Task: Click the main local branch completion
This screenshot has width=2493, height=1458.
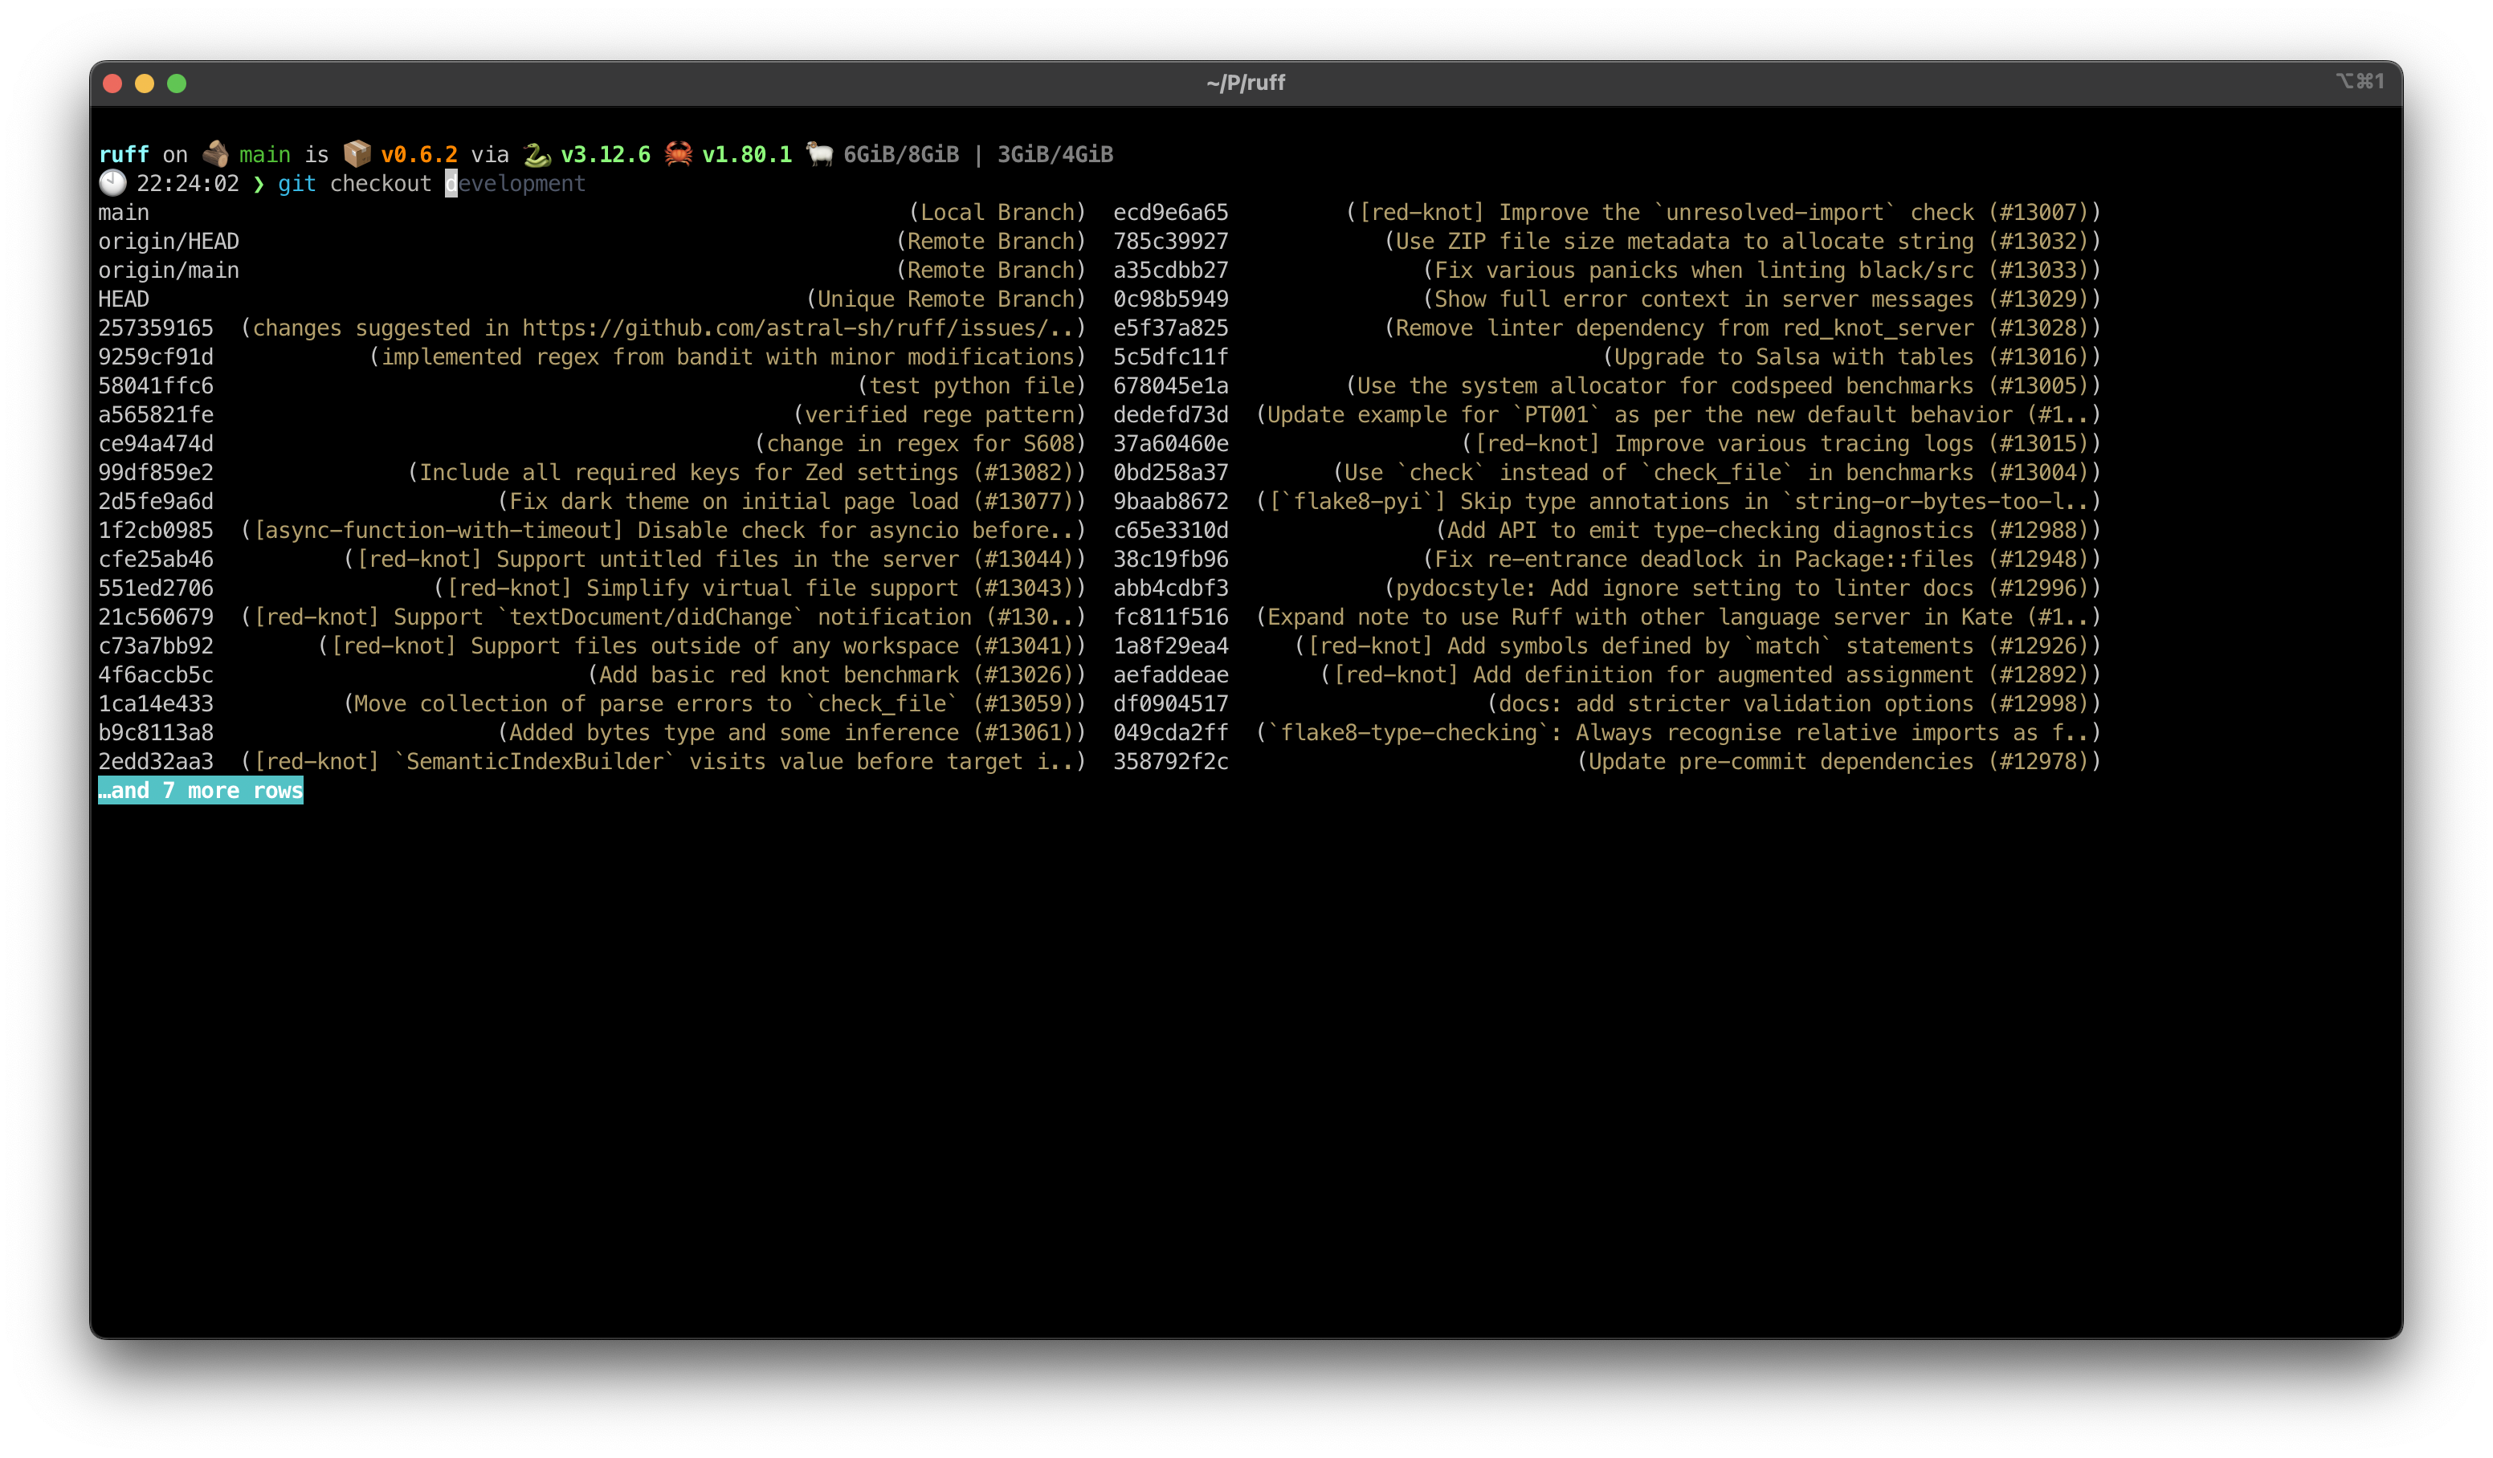Action: [x=124, y=213]
